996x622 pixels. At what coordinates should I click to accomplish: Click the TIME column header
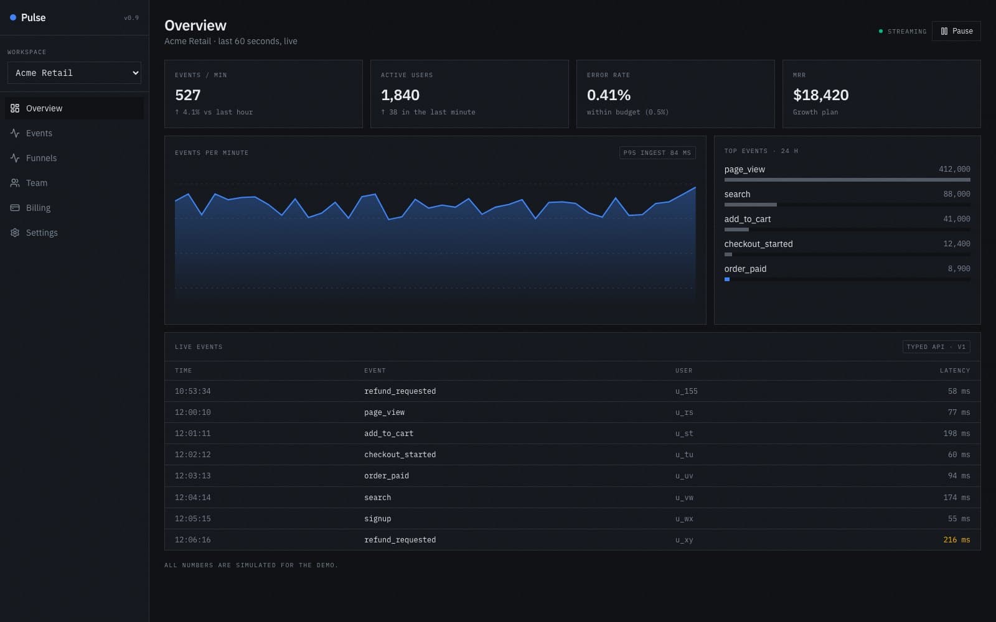pos(183,371)
